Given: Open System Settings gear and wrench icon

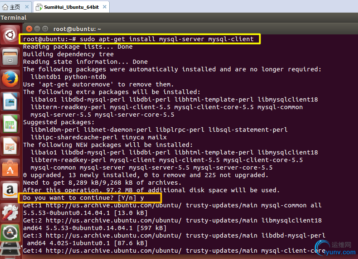Looking at the screenshot, I should coord(10,213).
